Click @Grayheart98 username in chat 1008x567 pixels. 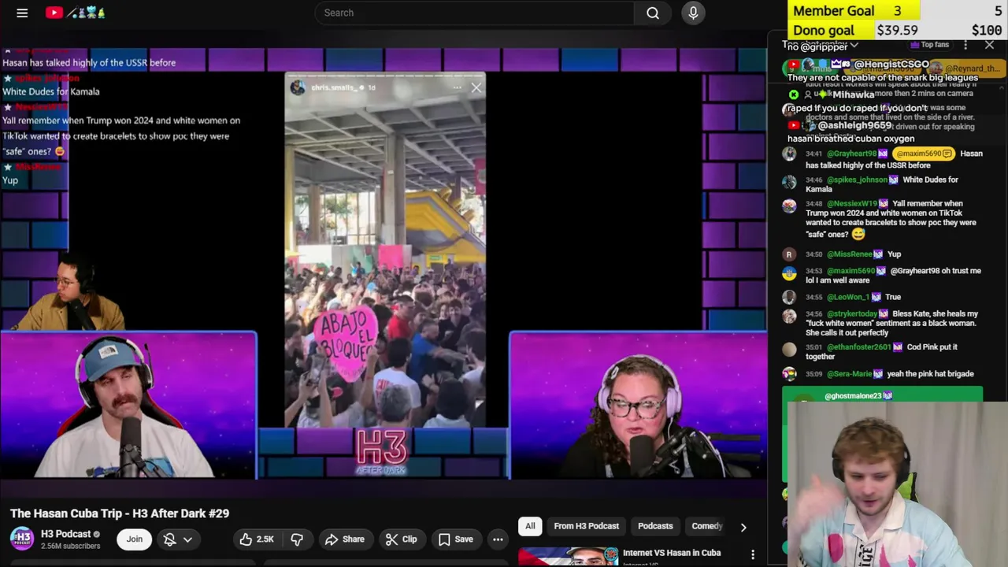[851, 154]
